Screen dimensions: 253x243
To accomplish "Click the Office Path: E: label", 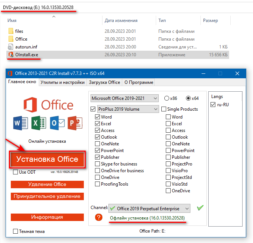I will point(152,231).
